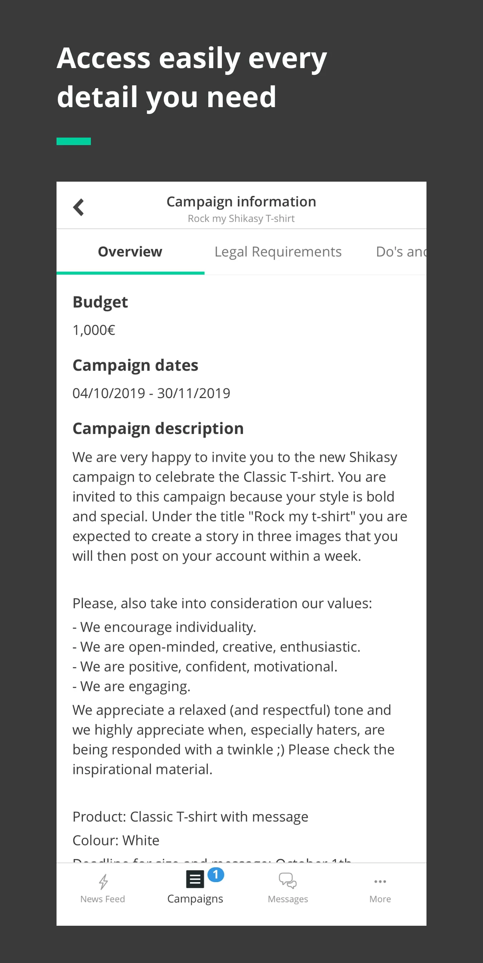Open the Do's and Don'ts tab
This screenshot has height=963, width=483.
pyautogui.click(x=401, y=251)
